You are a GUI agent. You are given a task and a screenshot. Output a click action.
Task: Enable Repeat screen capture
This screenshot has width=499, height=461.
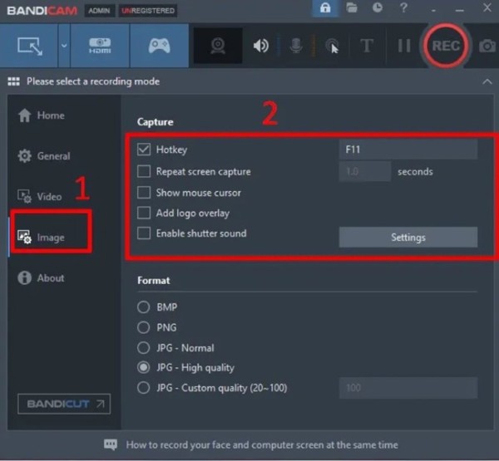coord(144,172)
